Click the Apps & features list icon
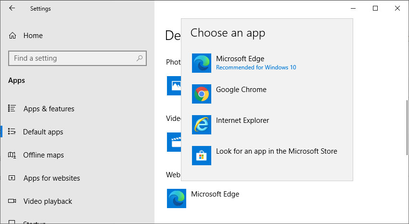The image size is (409, 224). [12, 108]
